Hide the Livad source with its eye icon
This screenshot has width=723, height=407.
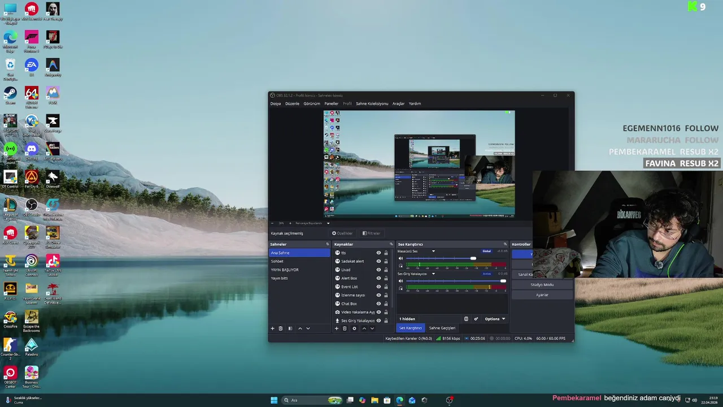click(378, 270)
